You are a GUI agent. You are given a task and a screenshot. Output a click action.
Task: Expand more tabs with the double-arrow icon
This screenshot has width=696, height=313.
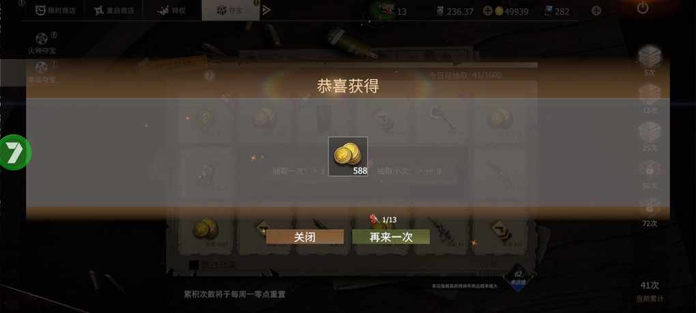pyautogui.click(x=266, y=10)
